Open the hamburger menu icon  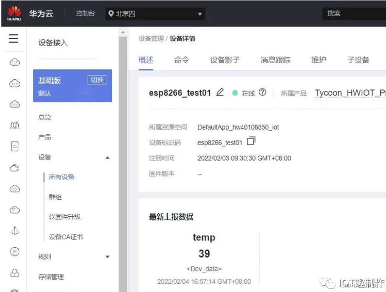(x=14, y=39)
